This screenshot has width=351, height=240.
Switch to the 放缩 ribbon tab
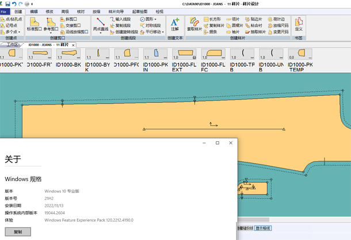coord(96,11)
